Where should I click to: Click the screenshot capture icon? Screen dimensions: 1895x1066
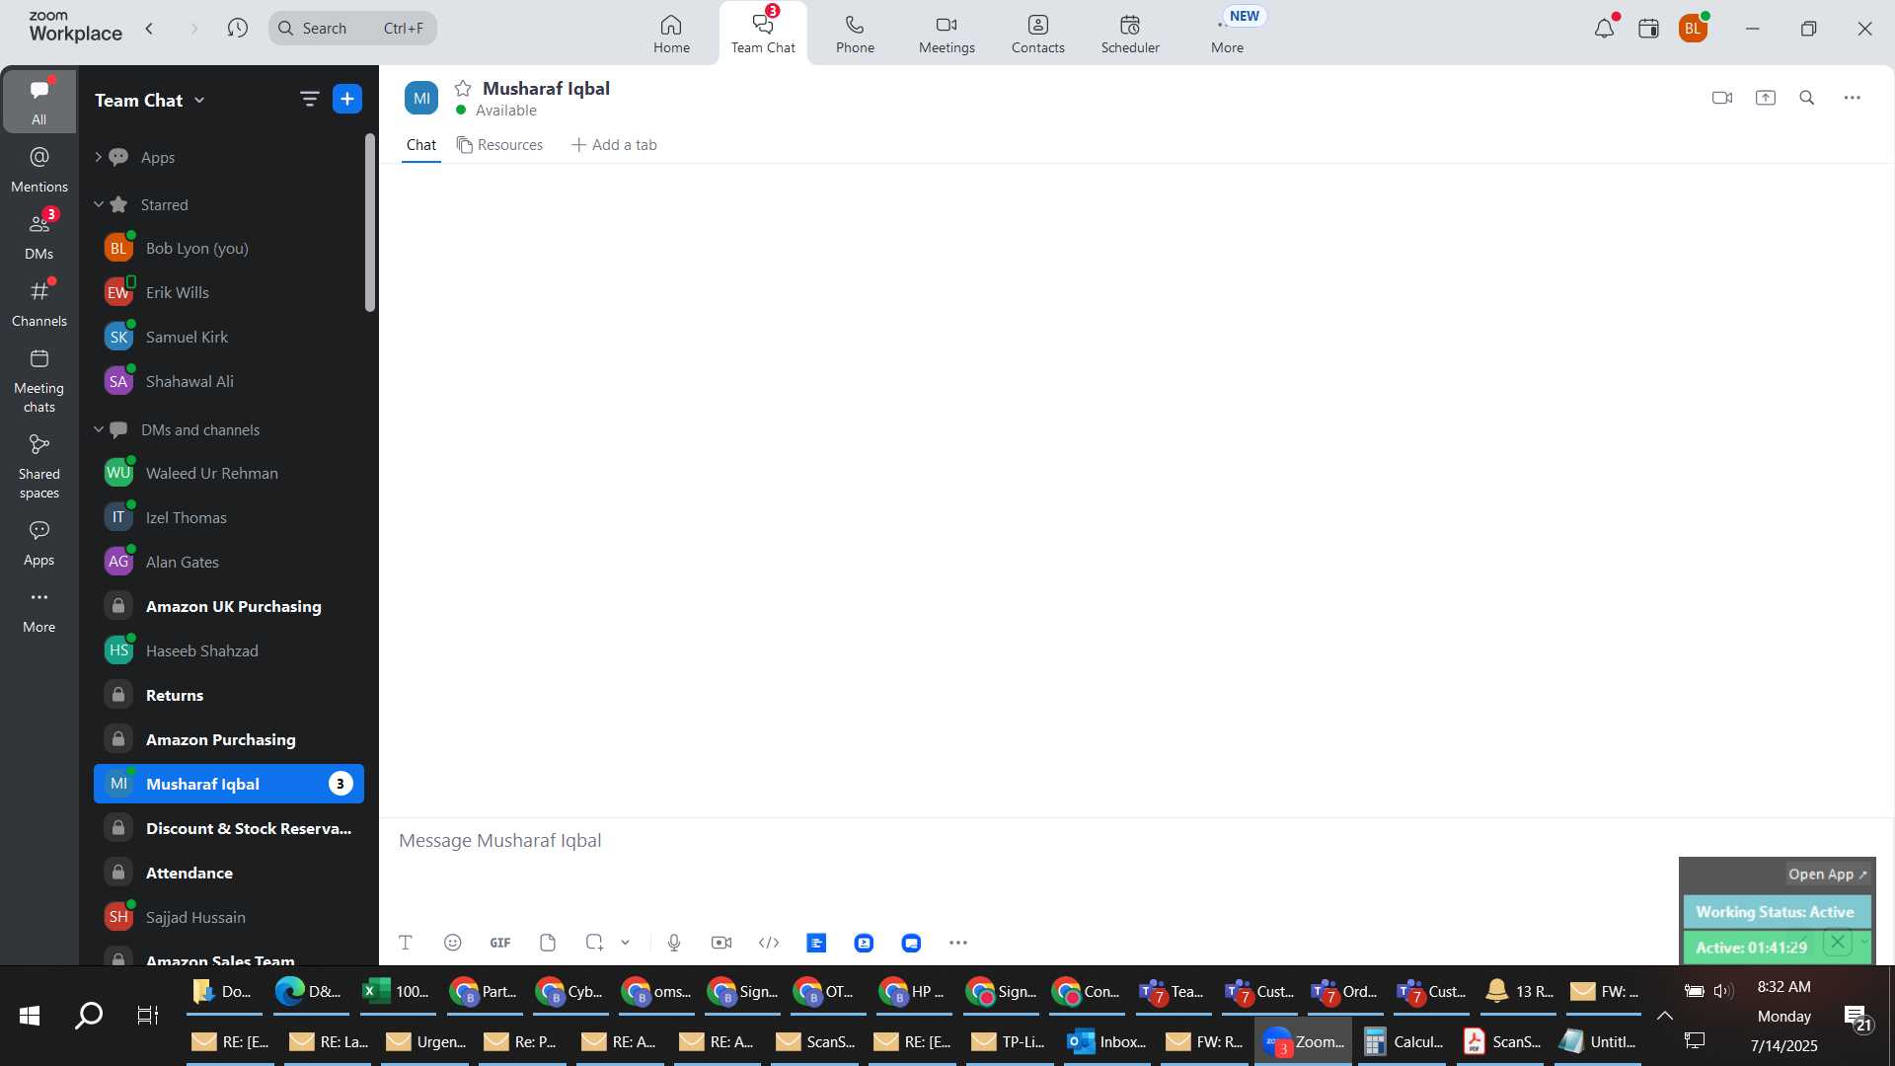(594, 943)
